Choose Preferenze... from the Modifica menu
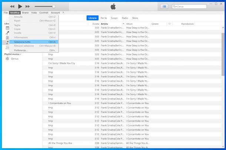The height and width of the screenshot is (150, 226). click(34, 50)
